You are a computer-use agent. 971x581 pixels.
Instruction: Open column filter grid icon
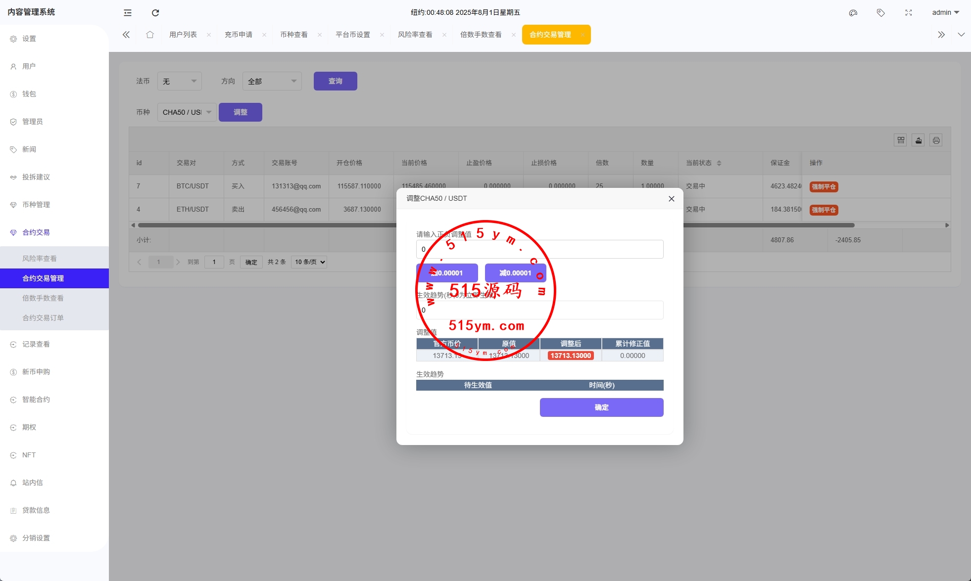coord(901,140)
